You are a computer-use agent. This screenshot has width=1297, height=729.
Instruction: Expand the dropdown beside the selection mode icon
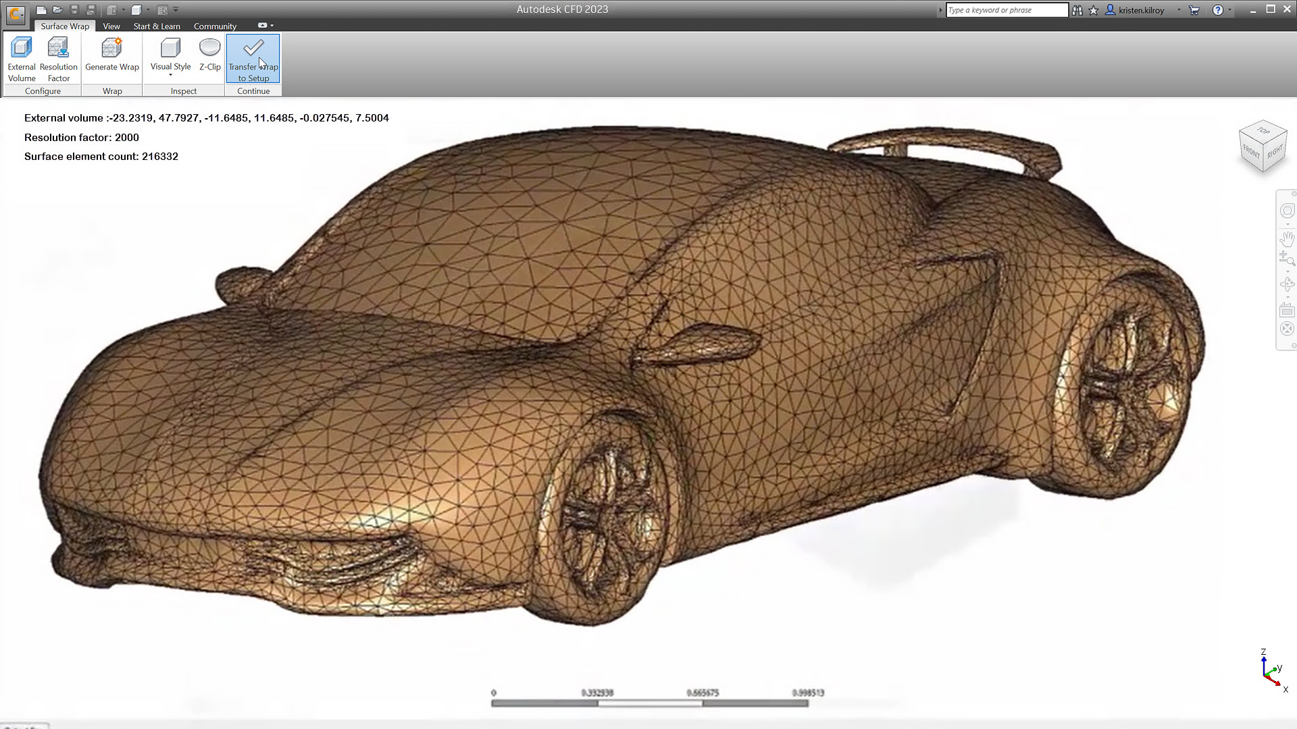(124, 10)
